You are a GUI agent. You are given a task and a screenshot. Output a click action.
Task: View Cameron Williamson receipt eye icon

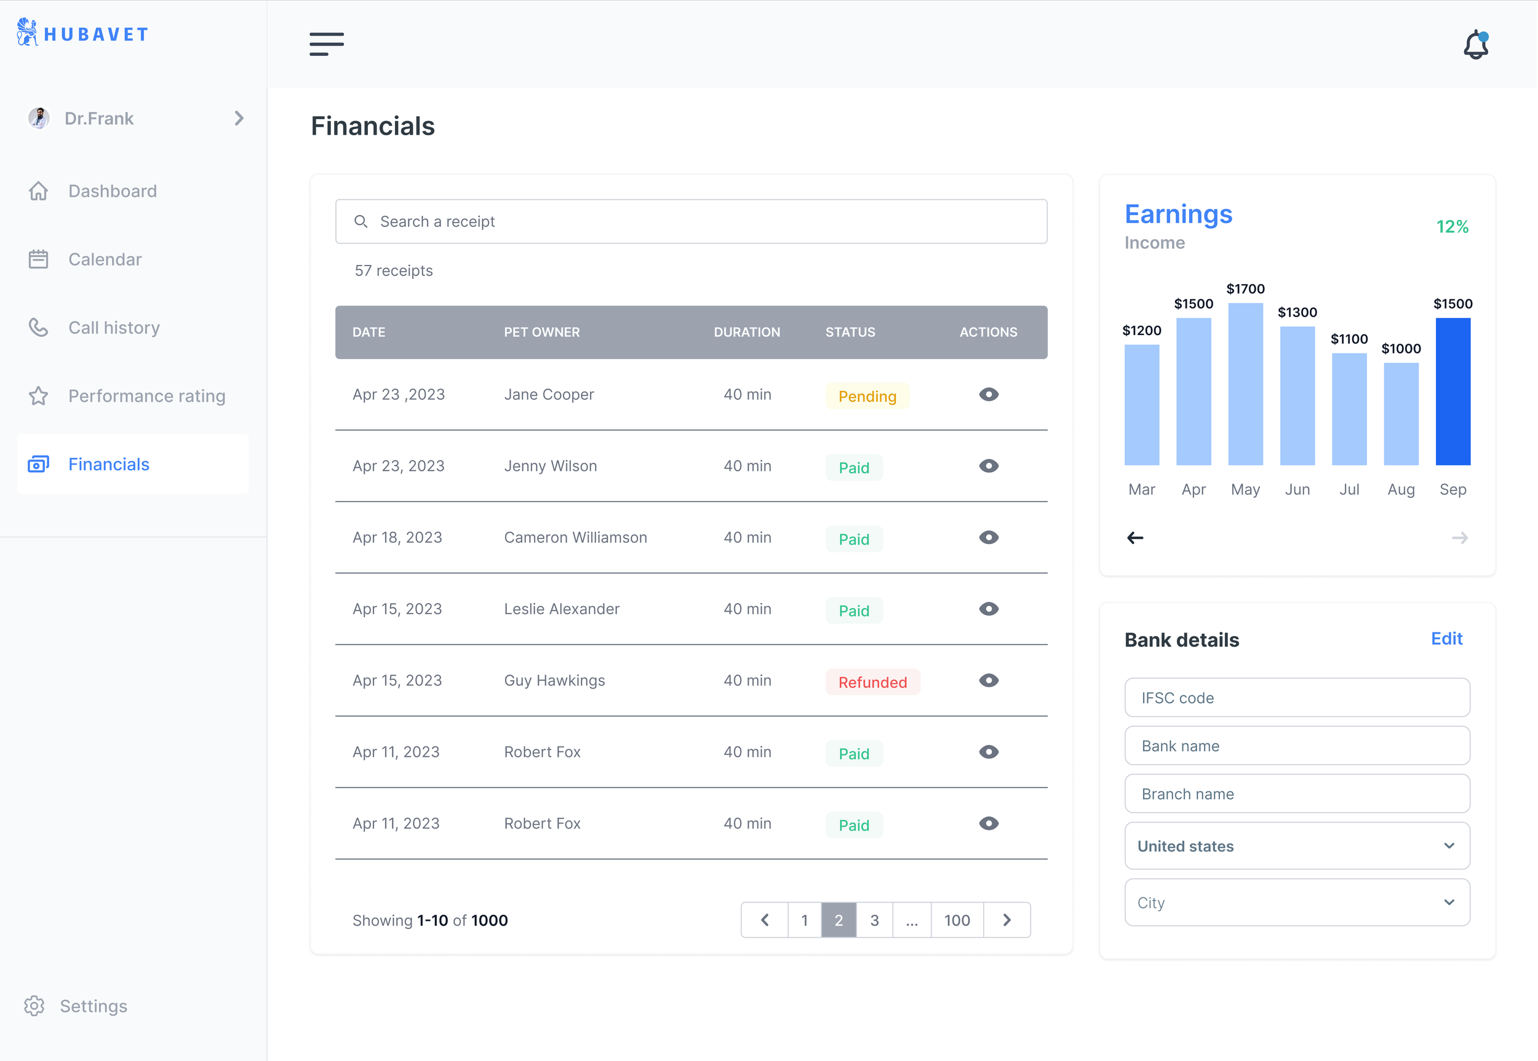(989, 538)
